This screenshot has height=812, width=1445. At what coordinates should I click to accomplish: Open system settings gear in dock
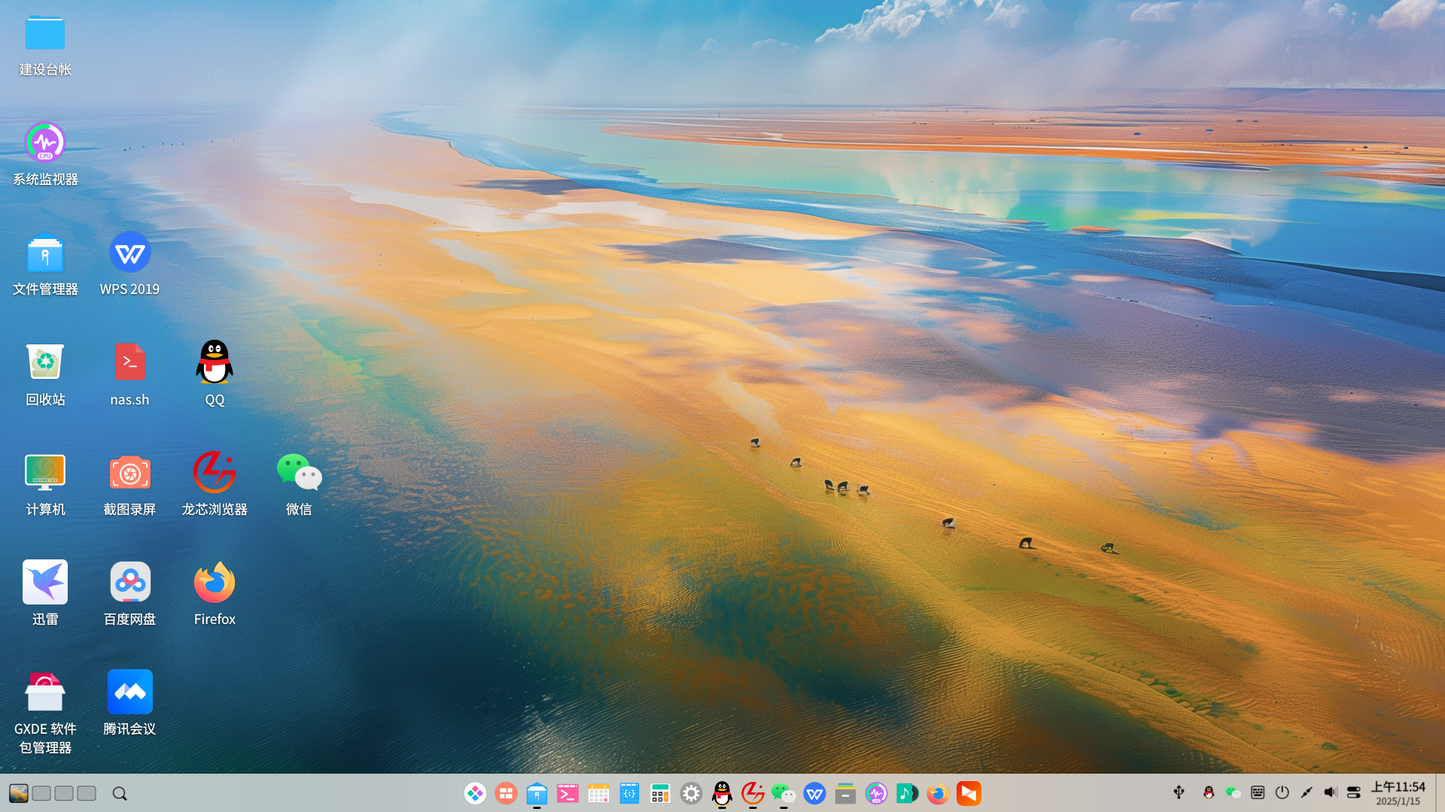(x=691, y=793)
